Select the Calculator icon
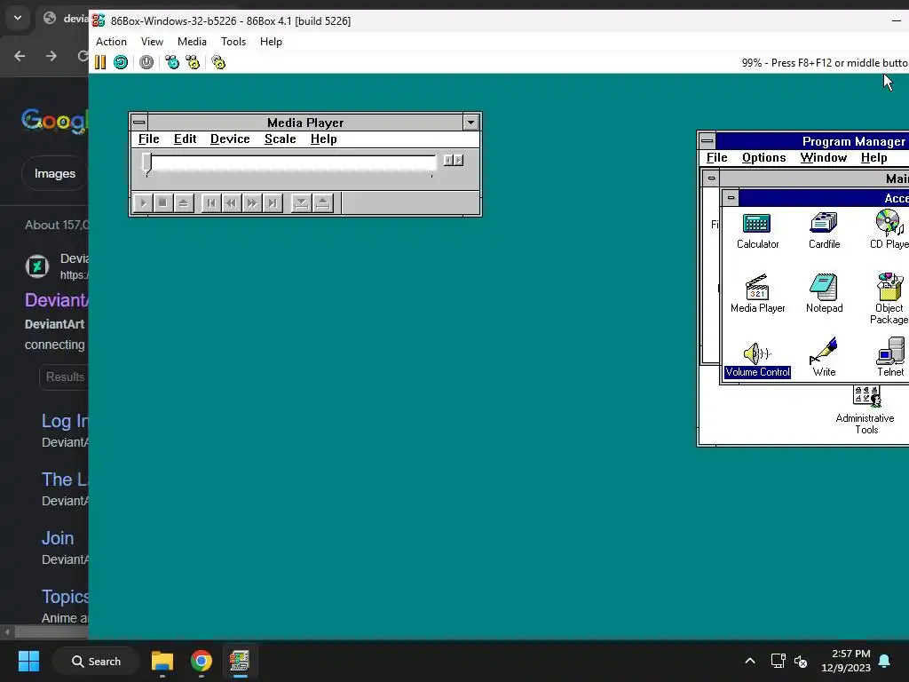909x682 pixels. click(757, 230)
